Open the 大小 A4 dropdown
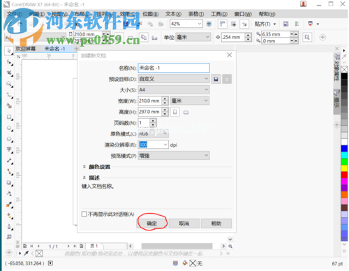Screen dimensions: 349x271 coord(174,90)
